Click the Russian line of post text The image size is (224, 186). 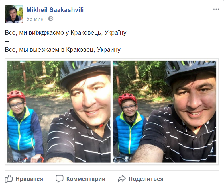[63, 50]
